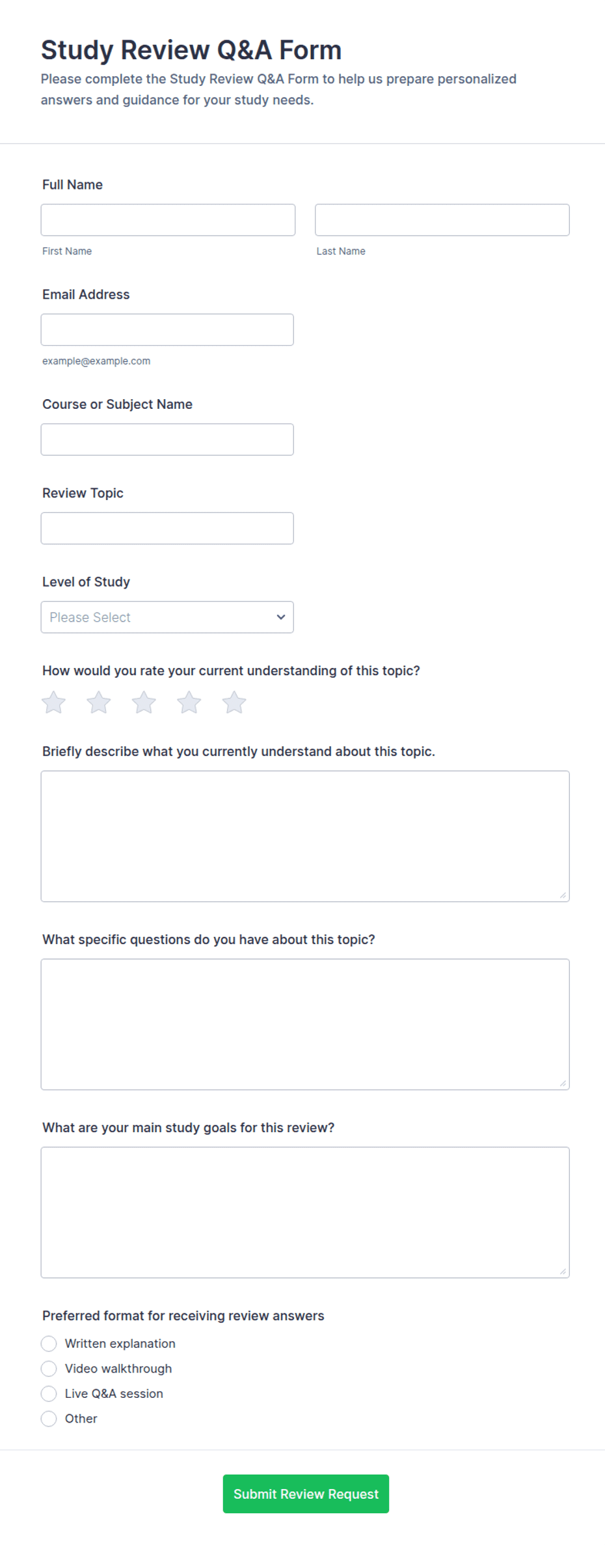The width and height of the screenshot is (605, 1545).
Task: Click the Course or Subject Name field
Action: 167,439
